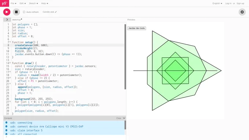Click the Log in link
This screenshot has width=249, height=140.
pos(228,3)
